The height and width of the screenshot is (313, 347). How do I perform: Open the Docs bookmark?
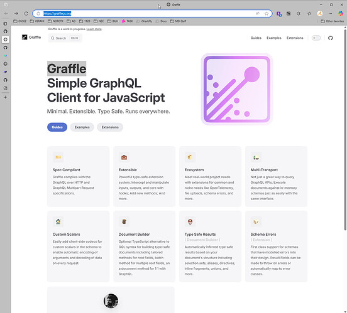click(x=161, y=21)
